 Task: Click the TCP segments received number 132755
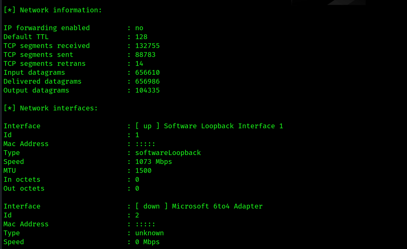pos(147,46)
